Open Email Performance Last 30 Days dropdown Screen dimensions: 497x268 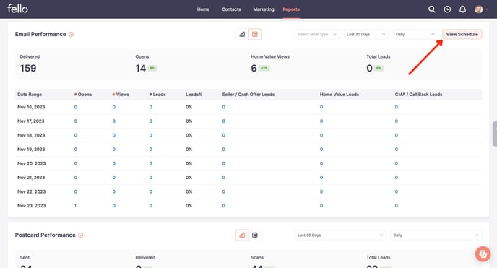(x=366, y=34)
